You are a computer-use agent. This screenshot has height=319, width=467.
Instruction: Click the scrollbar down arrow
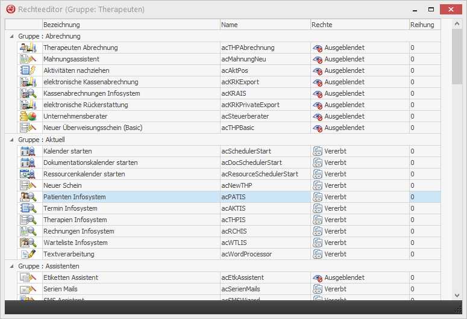pyautogui.click(x=456, y=295)
